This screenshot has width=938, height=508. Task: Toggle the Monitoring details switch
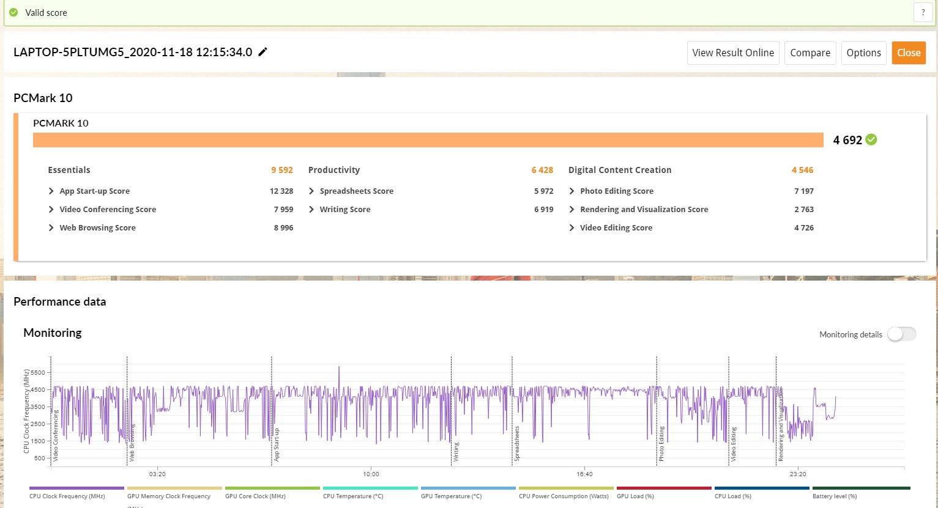(902, 334)
